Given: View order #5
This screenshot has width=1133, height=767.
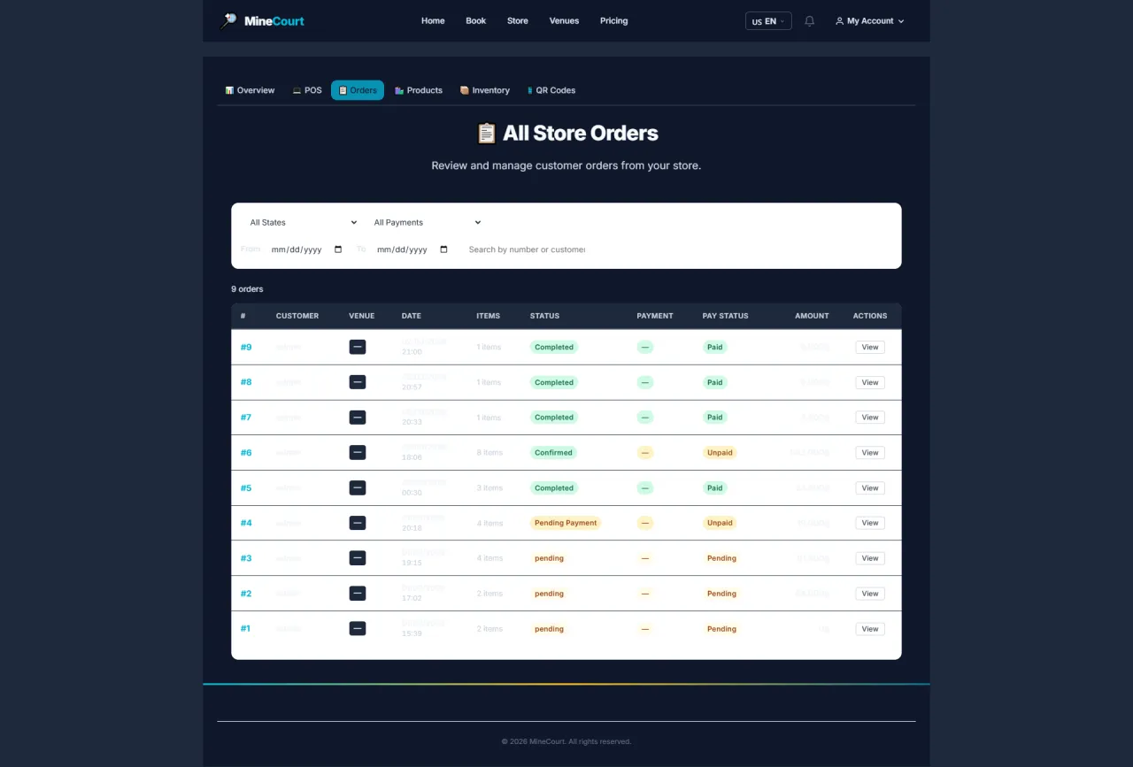Looking at the screenshot, I should (x=870, y=487).
